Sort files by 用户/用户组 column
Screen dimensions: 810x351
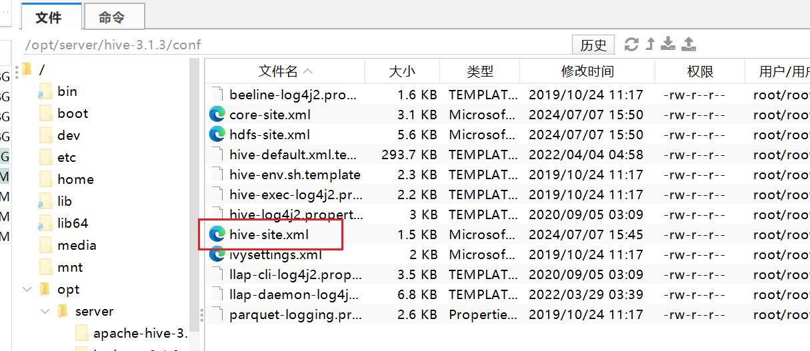pos(777,71)
